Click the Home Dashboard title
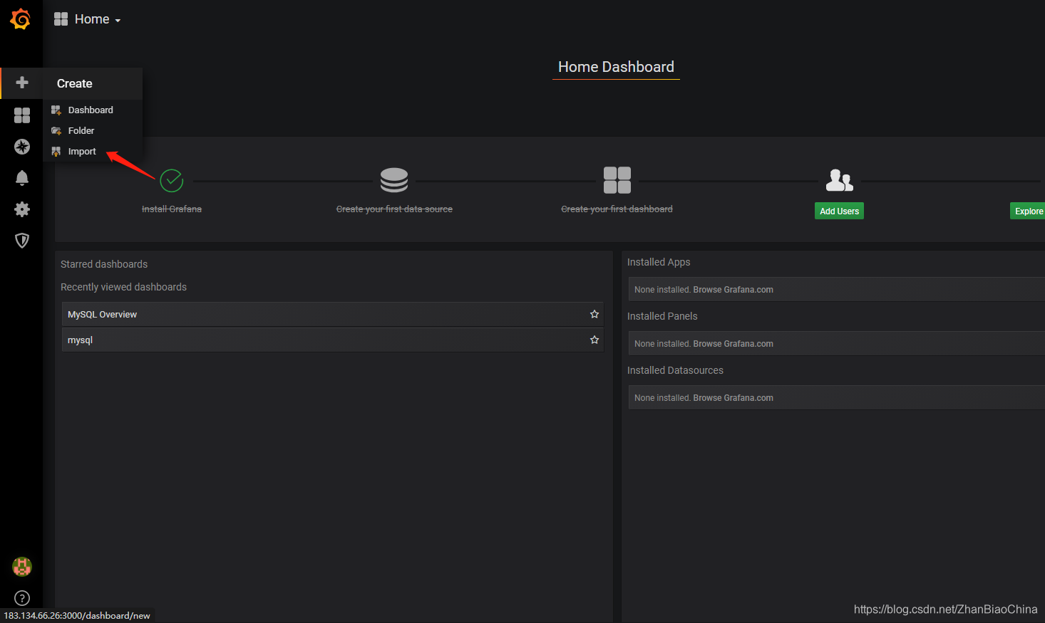This screenshot has height=623, width=1045. coord(616,67)
